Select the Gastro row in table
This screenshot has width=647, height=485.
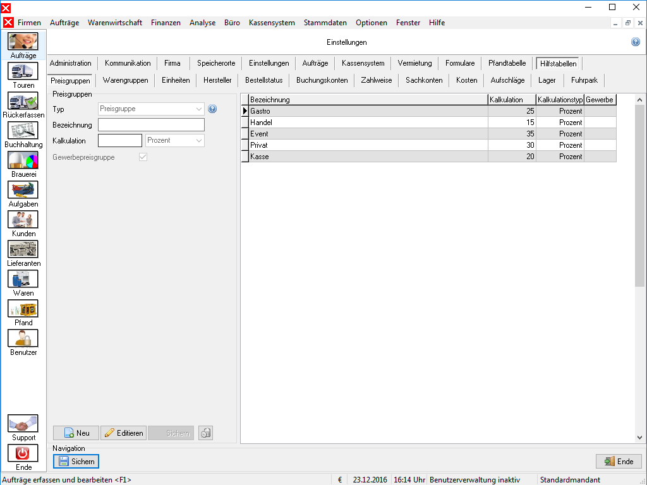(429, 111)
